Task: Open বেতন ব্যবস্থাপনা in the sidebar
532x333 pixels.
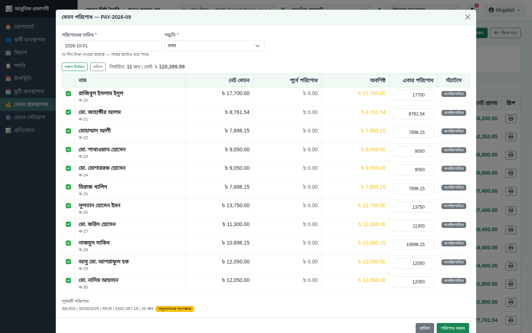Action: pos(28,104)
